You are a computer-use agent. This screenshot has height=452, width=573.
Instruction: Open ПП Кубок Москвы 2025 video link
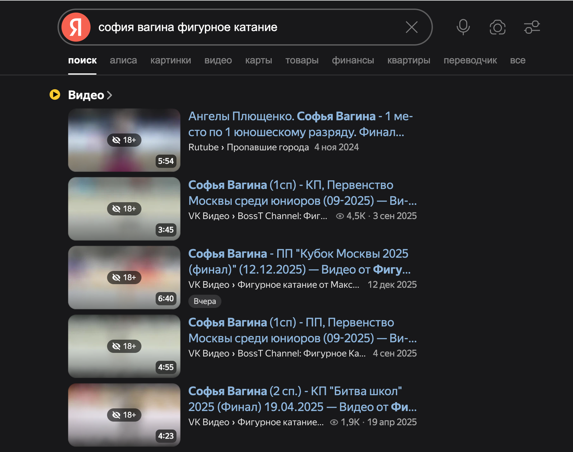[x=299, y=262]
